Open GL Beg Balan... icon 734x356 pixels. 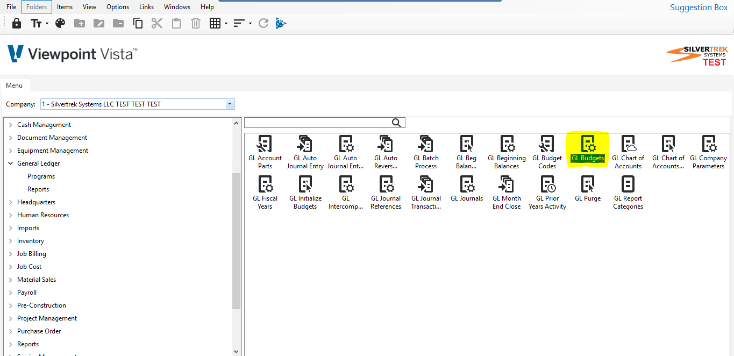[467, 152]
